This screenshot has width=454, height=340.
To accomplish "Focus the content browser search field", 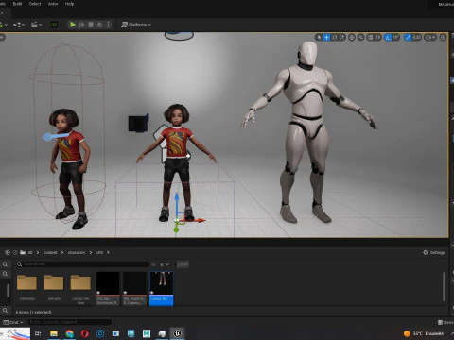I will [x=82, y=264].
